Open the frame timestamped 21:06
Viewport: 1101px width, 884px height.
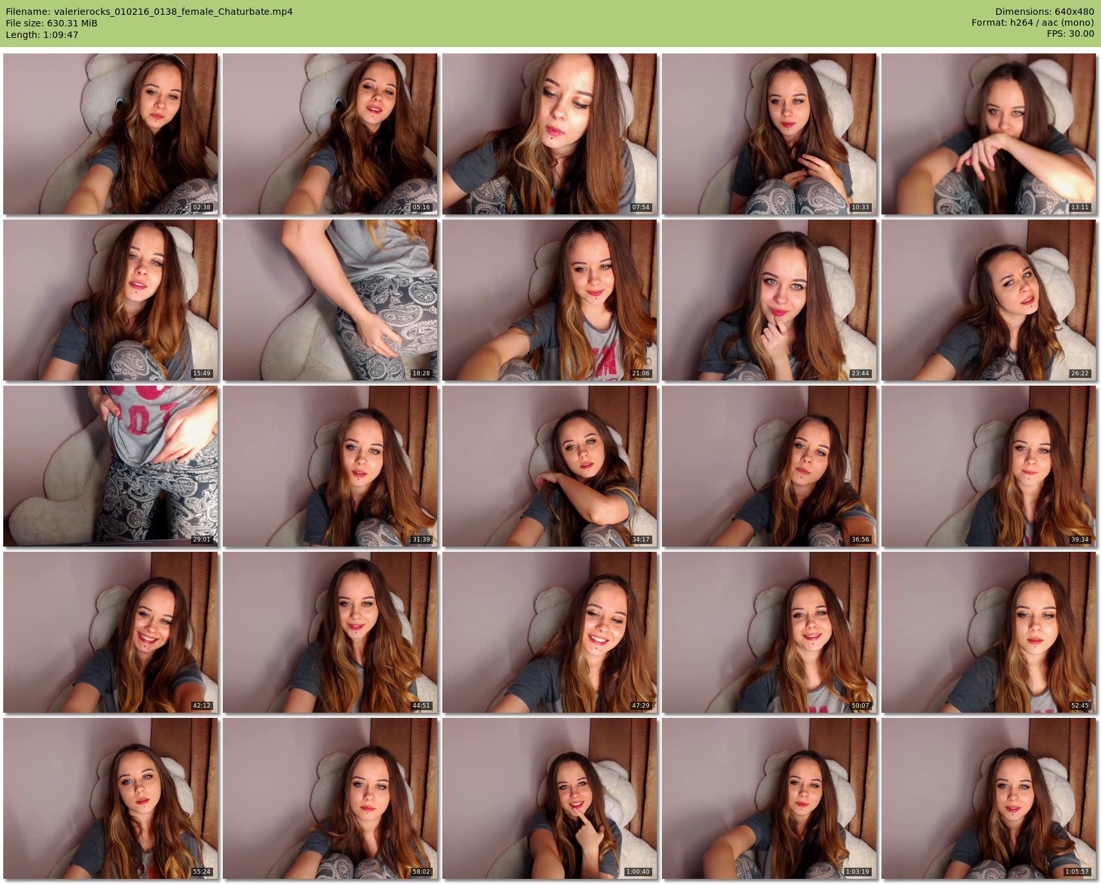[549, 300]
